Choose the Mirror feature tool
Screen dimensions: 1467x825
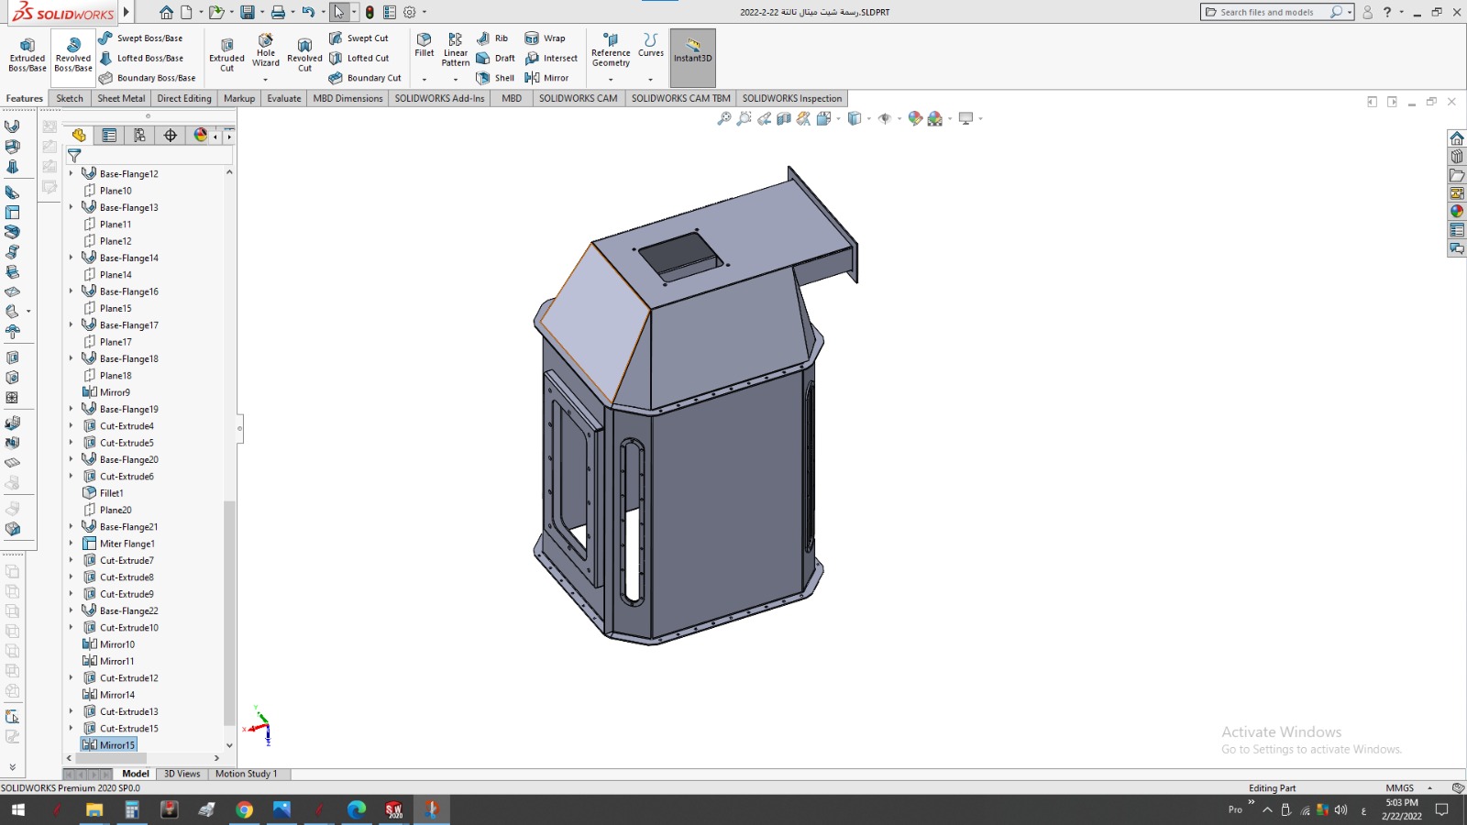pyautogui.click(x=546, y=78)
